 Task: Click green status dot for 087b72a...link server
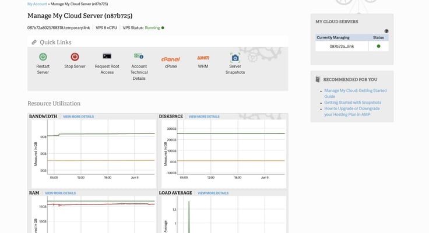coord(379,46)
